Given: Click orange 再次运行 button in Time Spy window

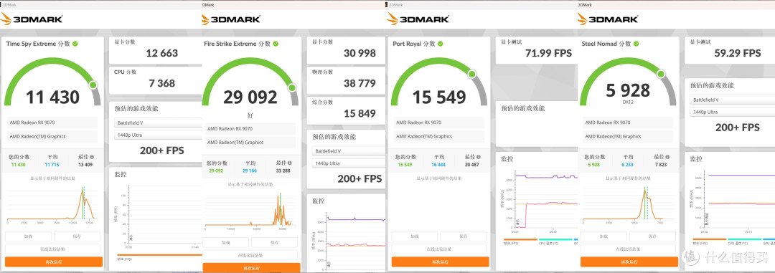Looking at the screenshot, I should click(x=53, y=262).
